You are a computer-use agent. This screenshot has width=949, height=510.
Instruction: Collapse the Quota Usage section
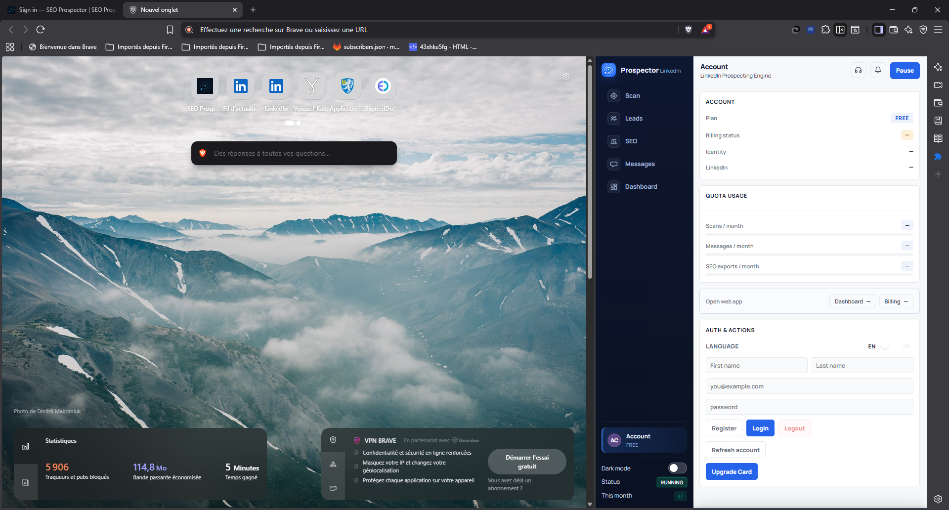[x=911, y=196]
